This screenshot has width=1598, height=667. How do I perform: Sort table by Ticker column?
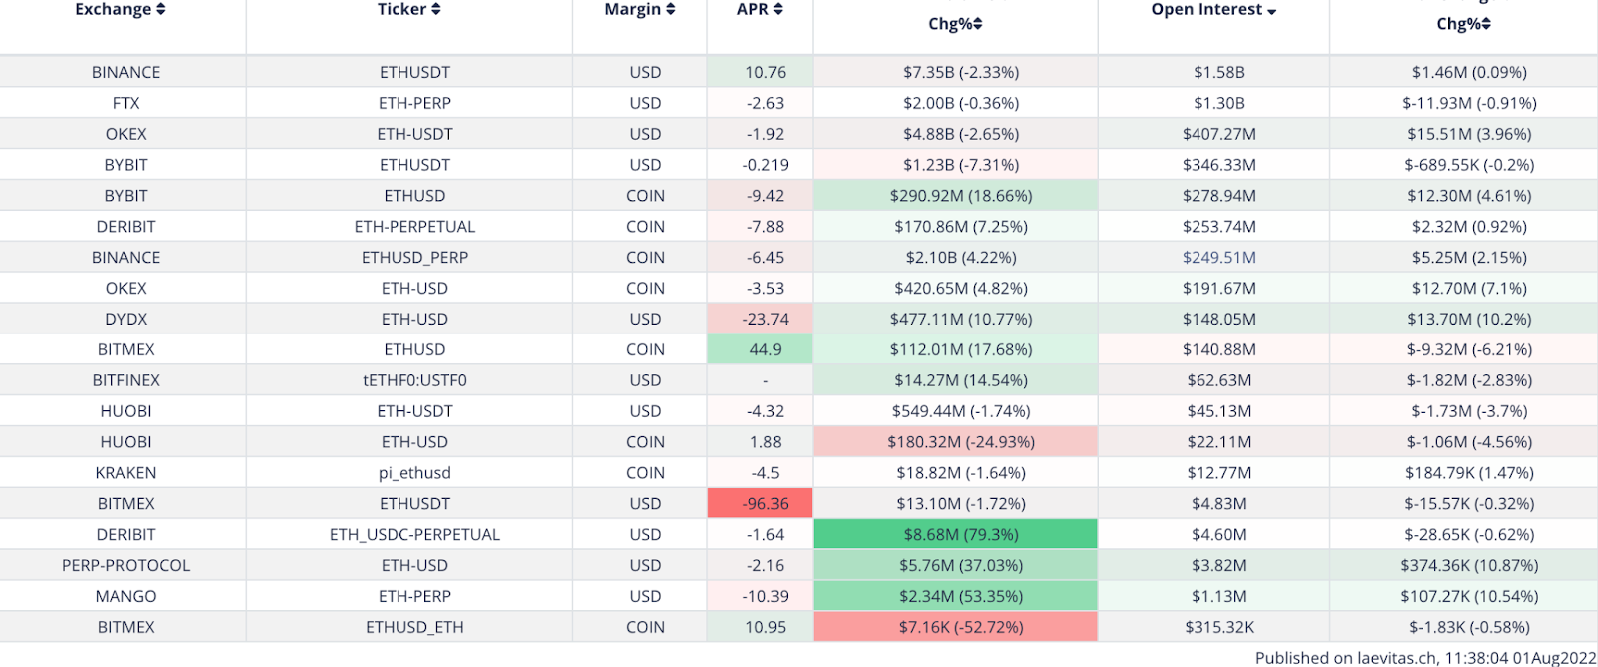[x=408, y=9]
